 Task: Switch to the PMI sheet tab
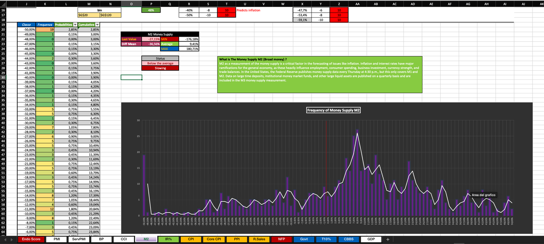click(x=57, y=239)
